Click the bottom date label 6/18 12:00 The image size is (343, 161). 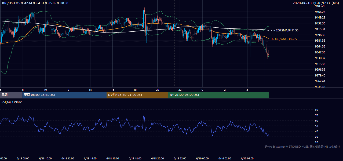pyautogui.click(x=67, y=158)
